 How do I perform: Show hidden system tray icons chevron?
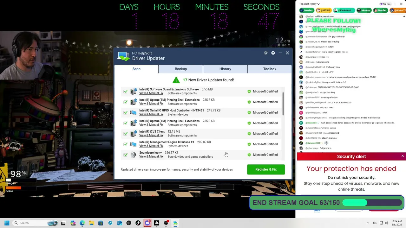coord(368,223)
